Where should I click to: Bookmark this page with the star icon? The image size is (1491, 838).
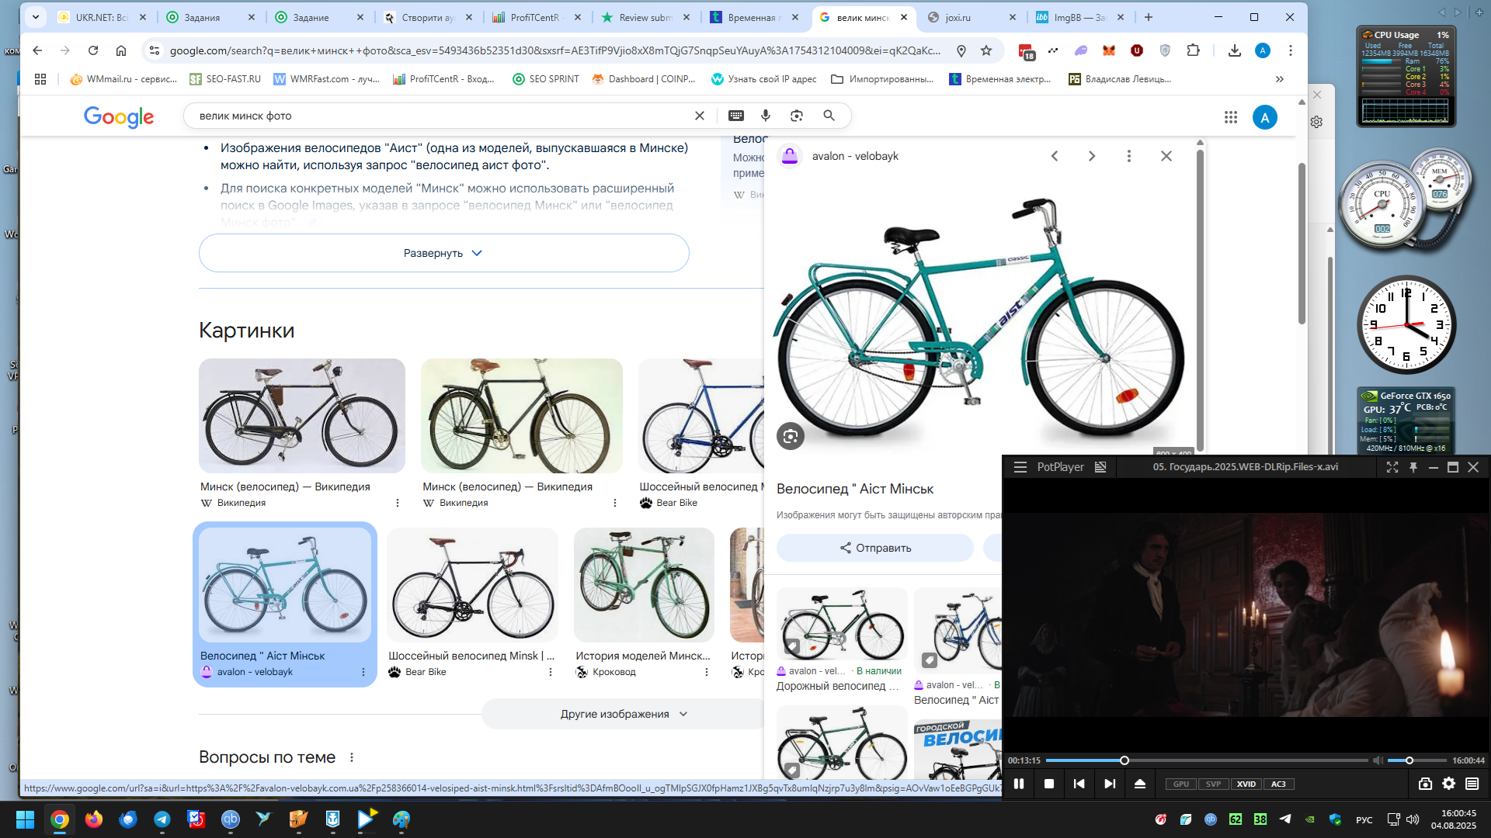coord(986,50)
